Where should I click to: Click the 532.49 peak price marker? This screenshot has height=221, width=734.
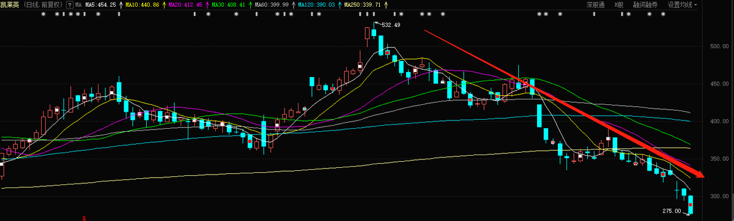tap(390, 25)
